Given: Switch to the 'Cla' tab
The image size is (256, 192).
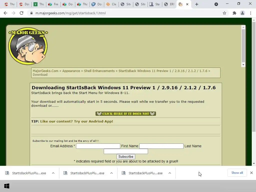Looking at the screenshot, I should [x=111, y=4].
